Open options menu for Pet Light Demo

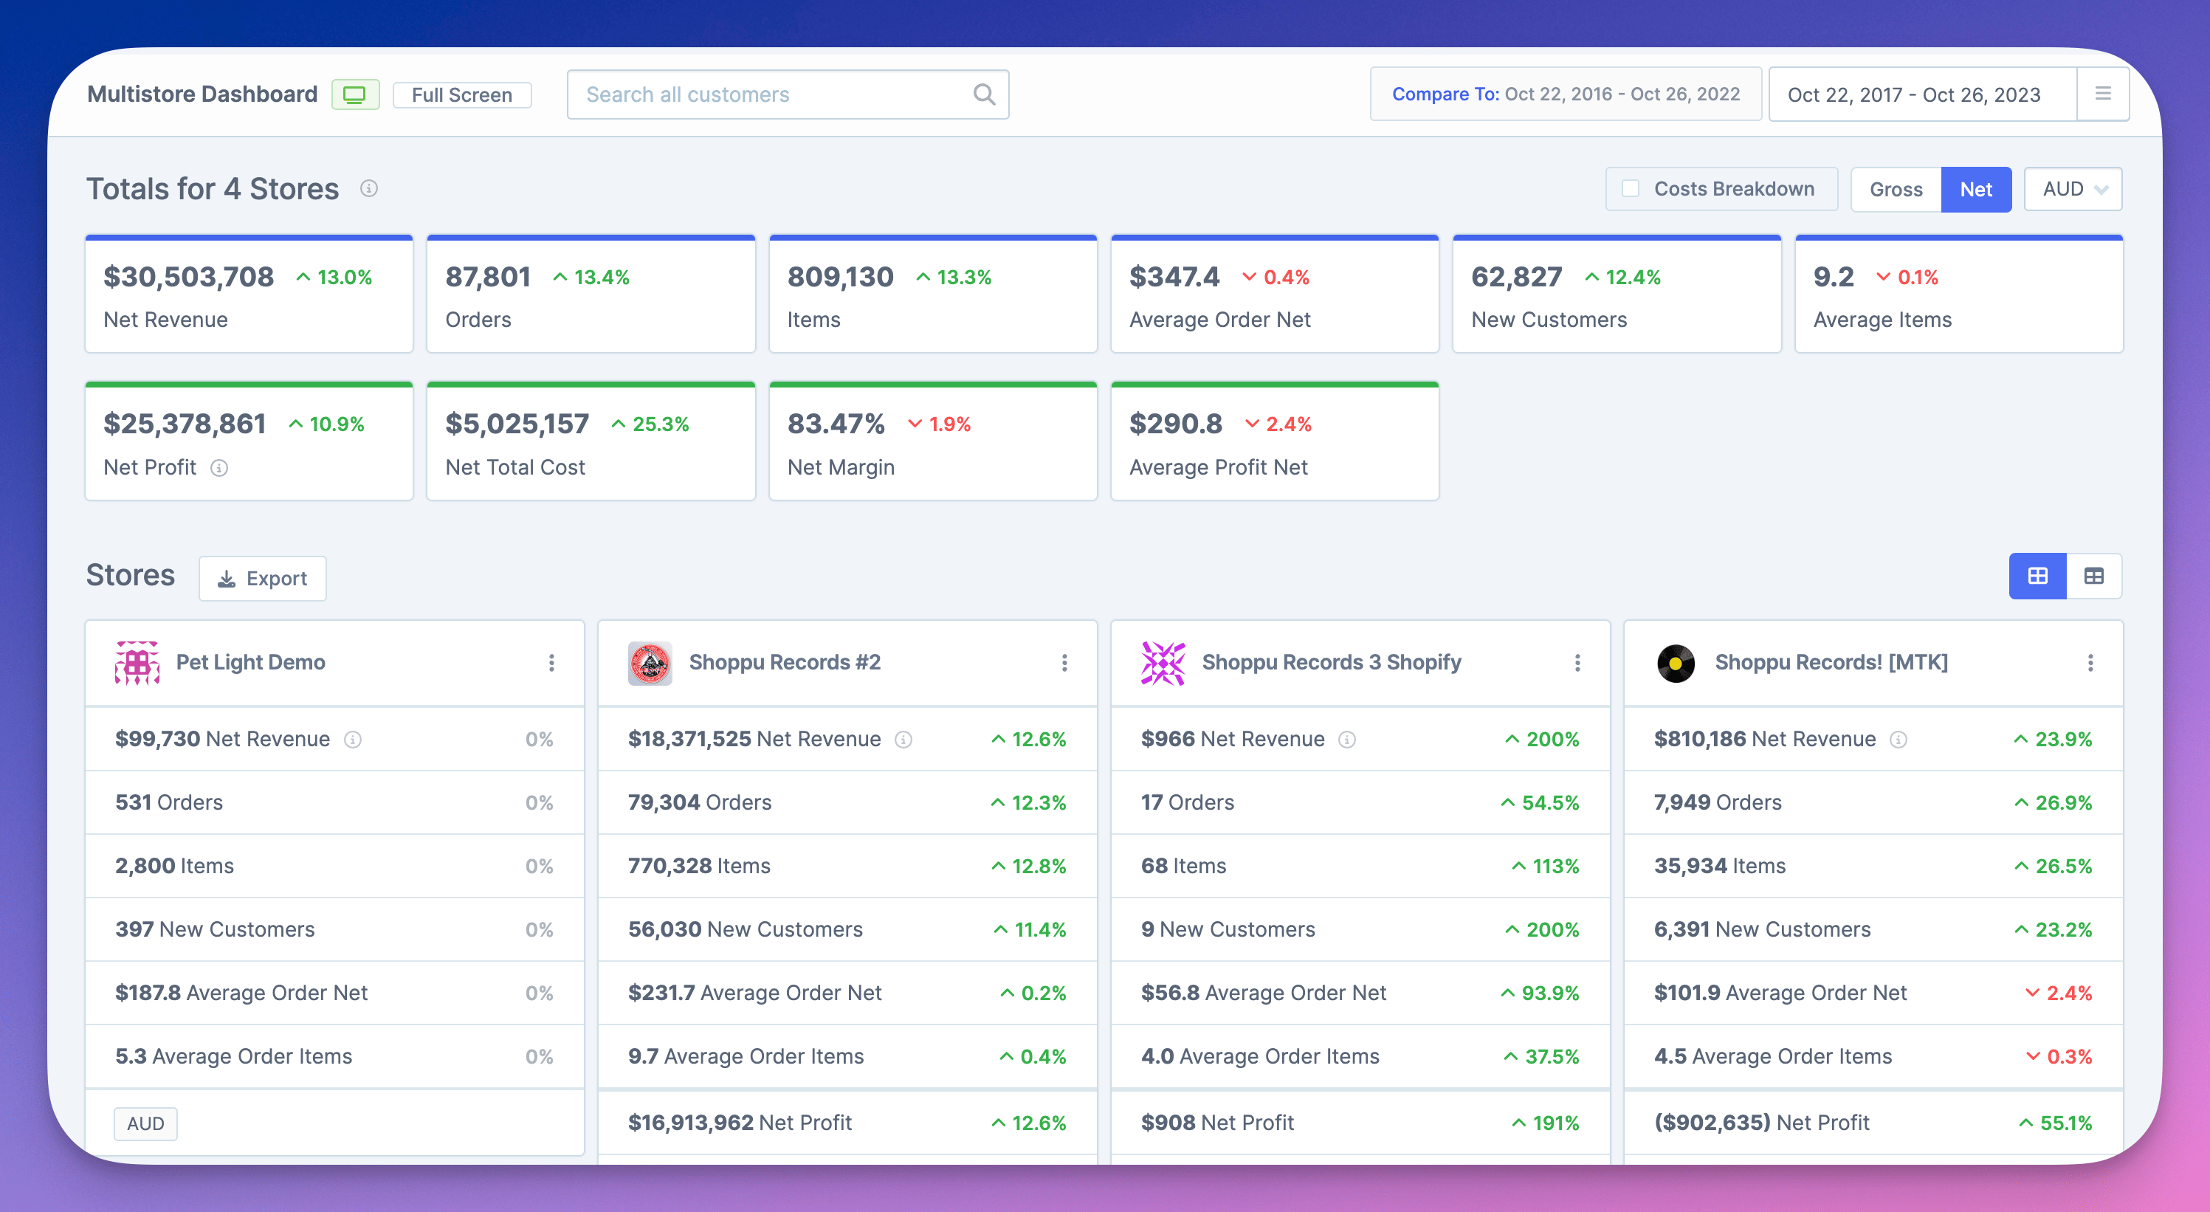pos(551,663)
